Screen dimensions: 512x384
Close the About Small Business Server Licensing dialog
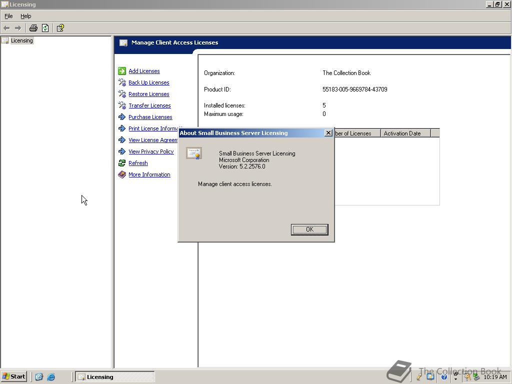(x=328, y=133)
